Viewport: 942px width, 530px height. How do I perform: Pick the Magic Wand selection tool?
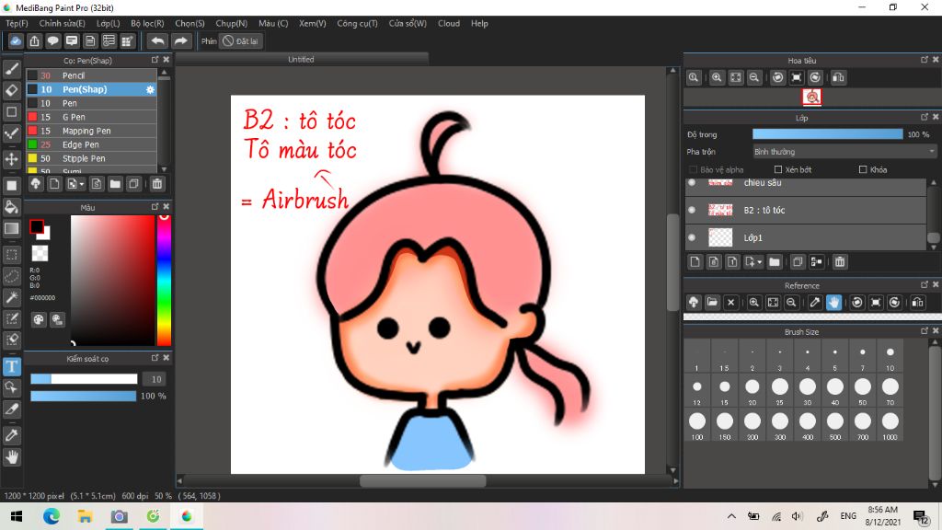coord(12,297)
